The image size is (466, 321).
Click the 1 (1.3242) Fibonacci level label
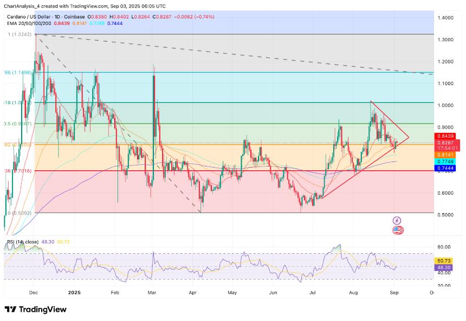[16, 34]
